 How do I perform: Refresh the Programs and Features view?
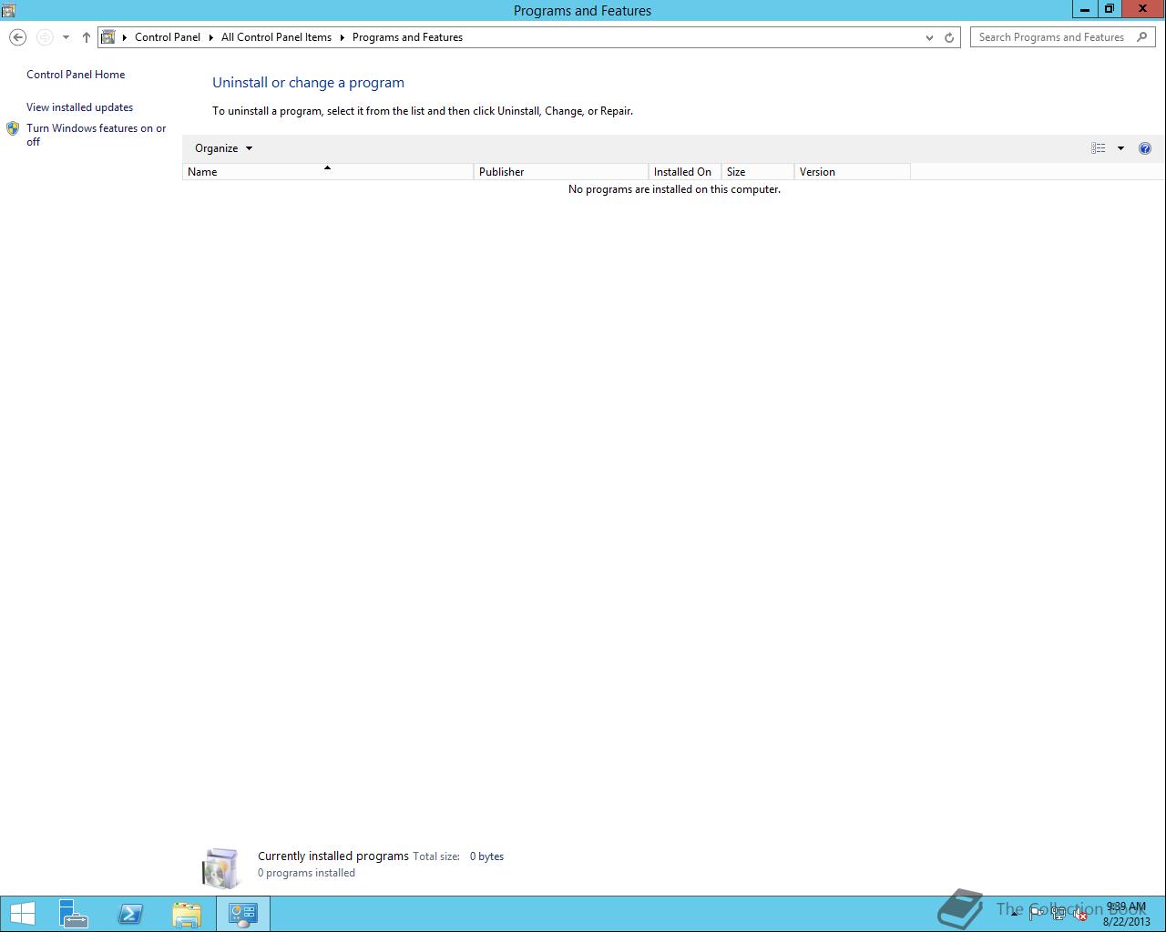pyautogui.click(x=949, y=37)
